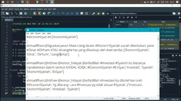Sort variables by Name column

(x=122, y=22)
